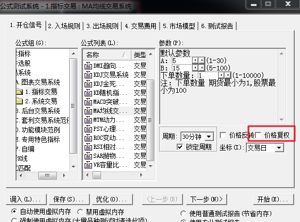This screenshot has width=300, height=222.
Task: Increase 下单数量 with right spinner
Action: click(228, 75)
